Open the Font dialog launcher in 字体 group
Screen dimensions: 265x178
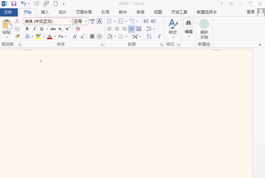[102, 45]
